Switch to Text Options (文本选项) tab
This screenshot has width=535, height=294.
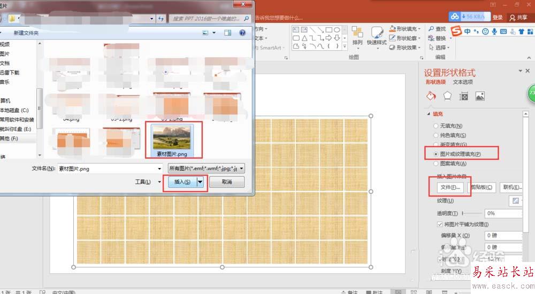pyautogui.click(x=463, y=82)
